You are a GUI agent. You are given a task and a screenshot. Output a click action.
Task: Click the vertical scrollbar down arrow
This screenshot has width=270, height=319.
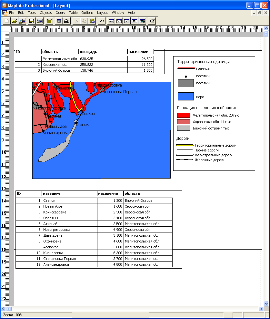[266, 304]
